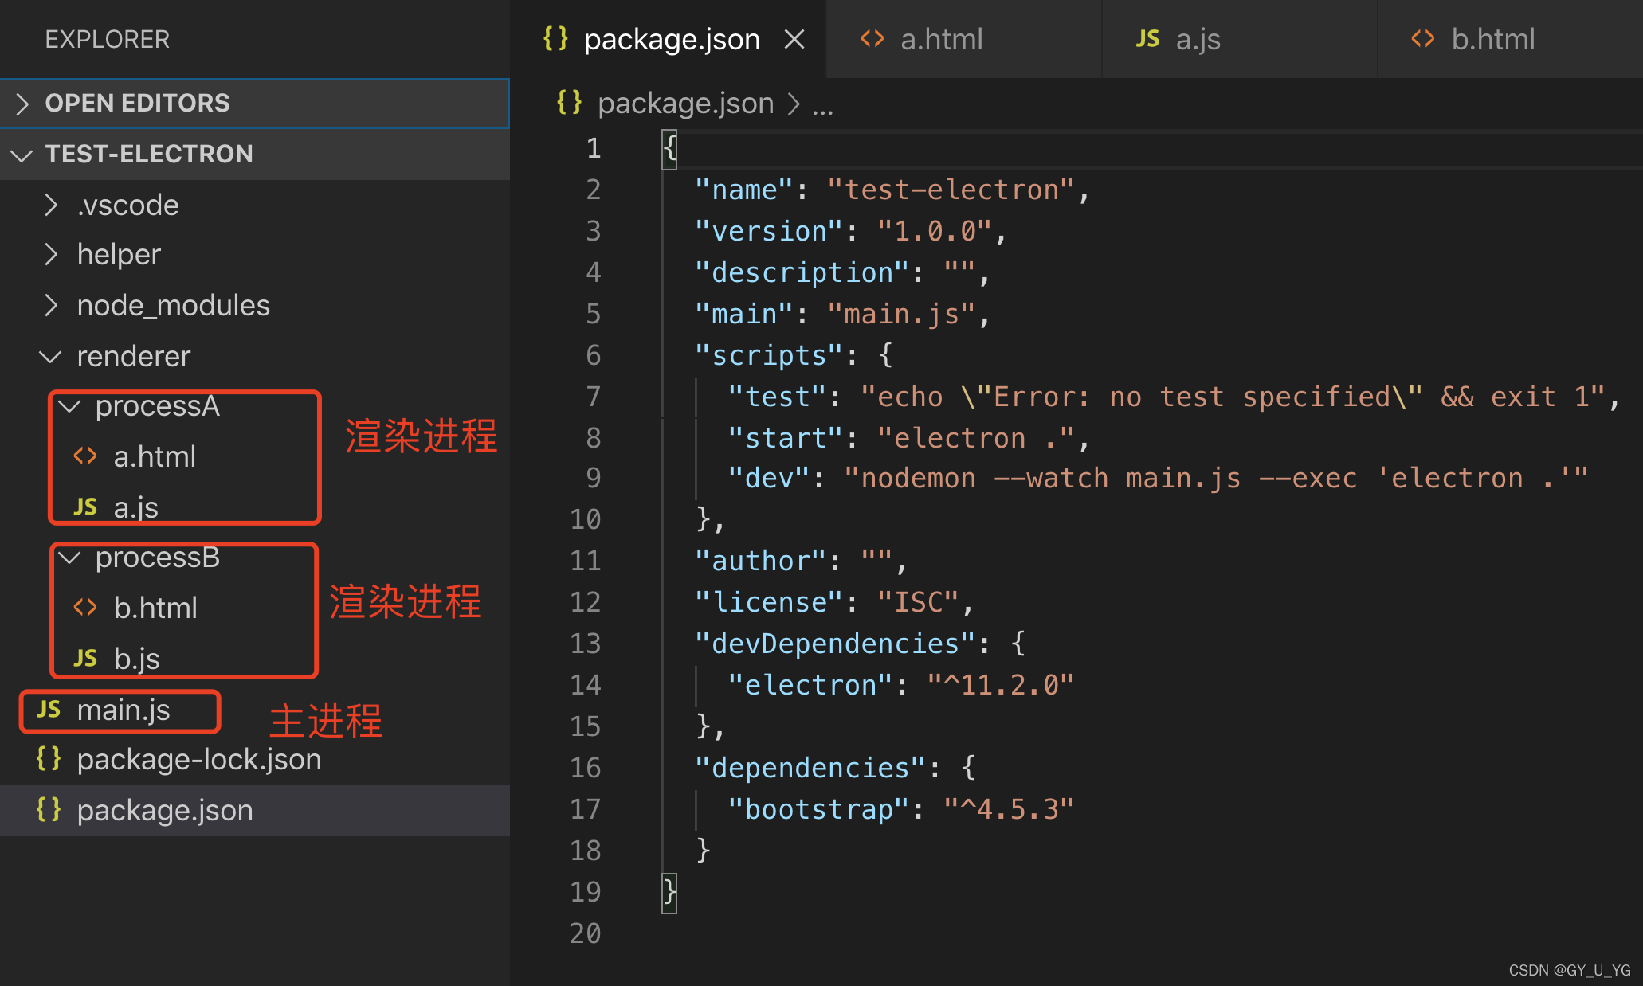This screenshot has width=1643, height=986.
Task: Click the JS icon beside main.js in explorer
Action: click(x=49, y=709)
